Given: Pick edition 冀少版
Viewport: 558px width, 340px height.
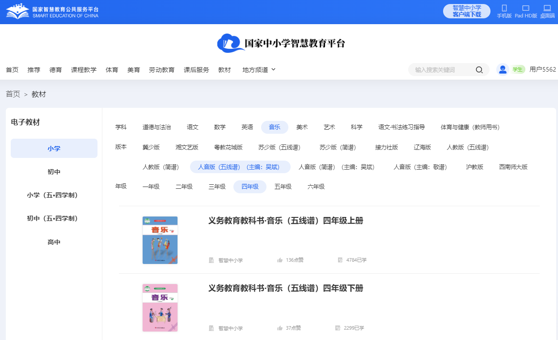Looking at the screenshot, I should click(x=151, y=147).
